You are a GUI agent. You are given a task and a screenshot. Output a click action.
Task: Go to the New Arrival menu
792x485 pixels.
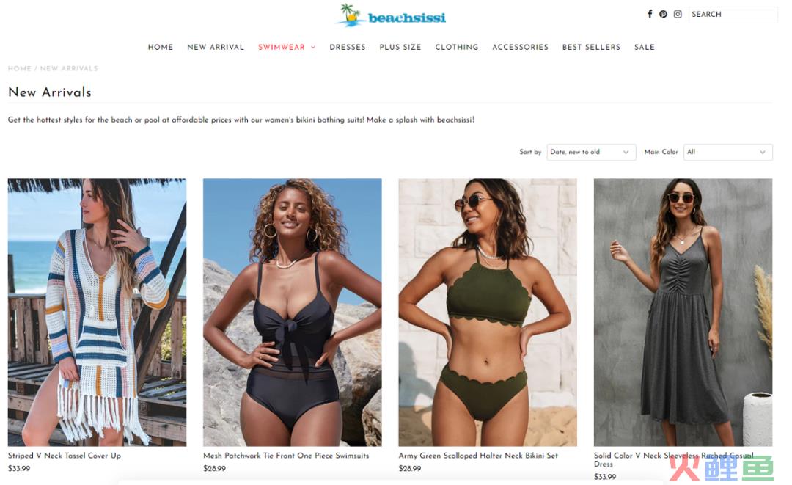(x=215, y=47)
